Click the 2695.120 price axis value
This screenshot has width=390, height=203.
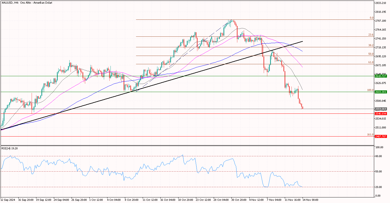(381, 56)
